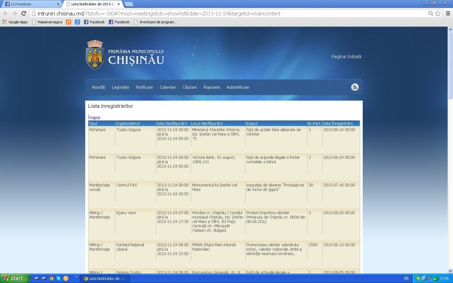Click the Înapoi link

click(94, 118)
